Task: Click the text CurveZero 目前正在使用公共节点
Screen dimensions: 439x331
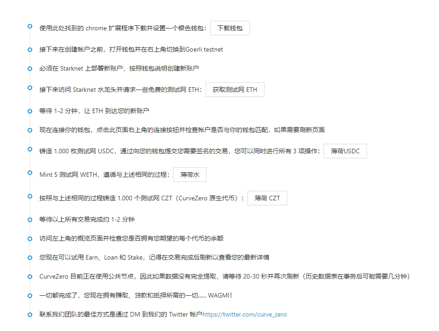Action: click(x=225, y=276)
